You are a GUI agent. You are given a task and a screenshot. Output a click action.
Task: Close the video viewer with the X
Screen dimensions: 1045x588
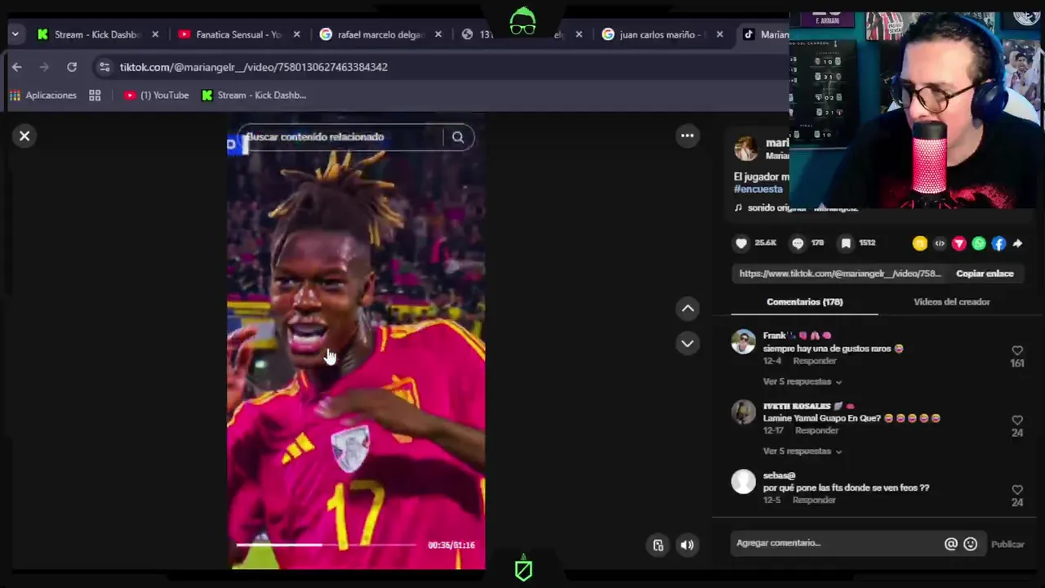(24, 136)
